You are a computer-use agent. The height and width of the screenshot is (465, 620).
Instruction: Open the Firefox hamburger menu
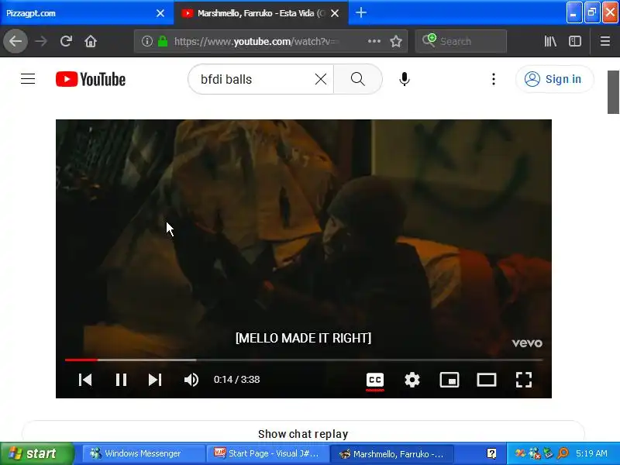tap(605, 41)
